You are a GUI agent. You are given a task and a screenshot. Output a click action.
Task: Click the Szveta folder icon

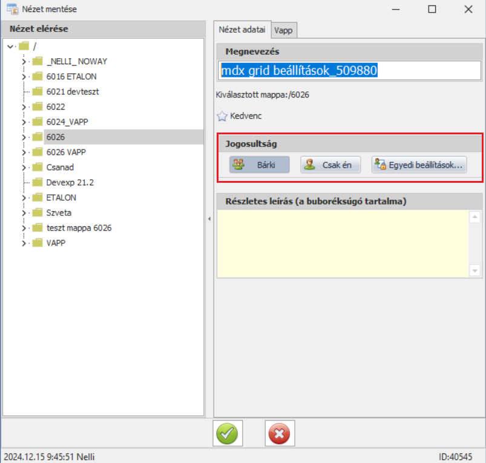(x=38, y=213)
